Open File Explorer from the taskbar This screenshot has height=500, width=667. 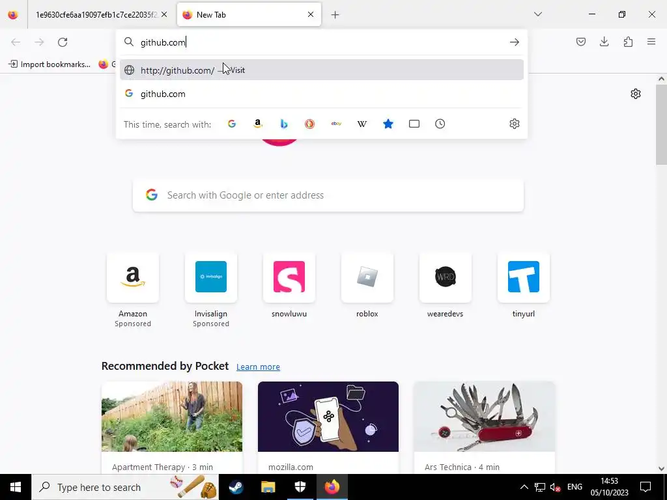tap(268, 487)
